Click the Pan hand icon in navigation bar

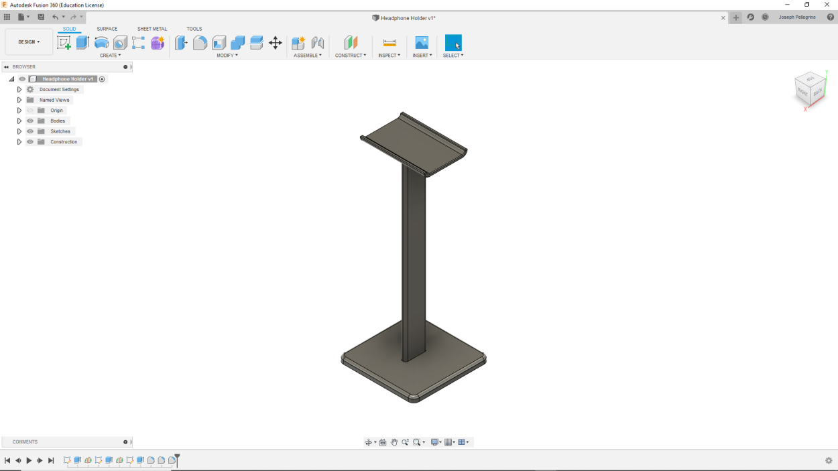(x=394, y=442)
